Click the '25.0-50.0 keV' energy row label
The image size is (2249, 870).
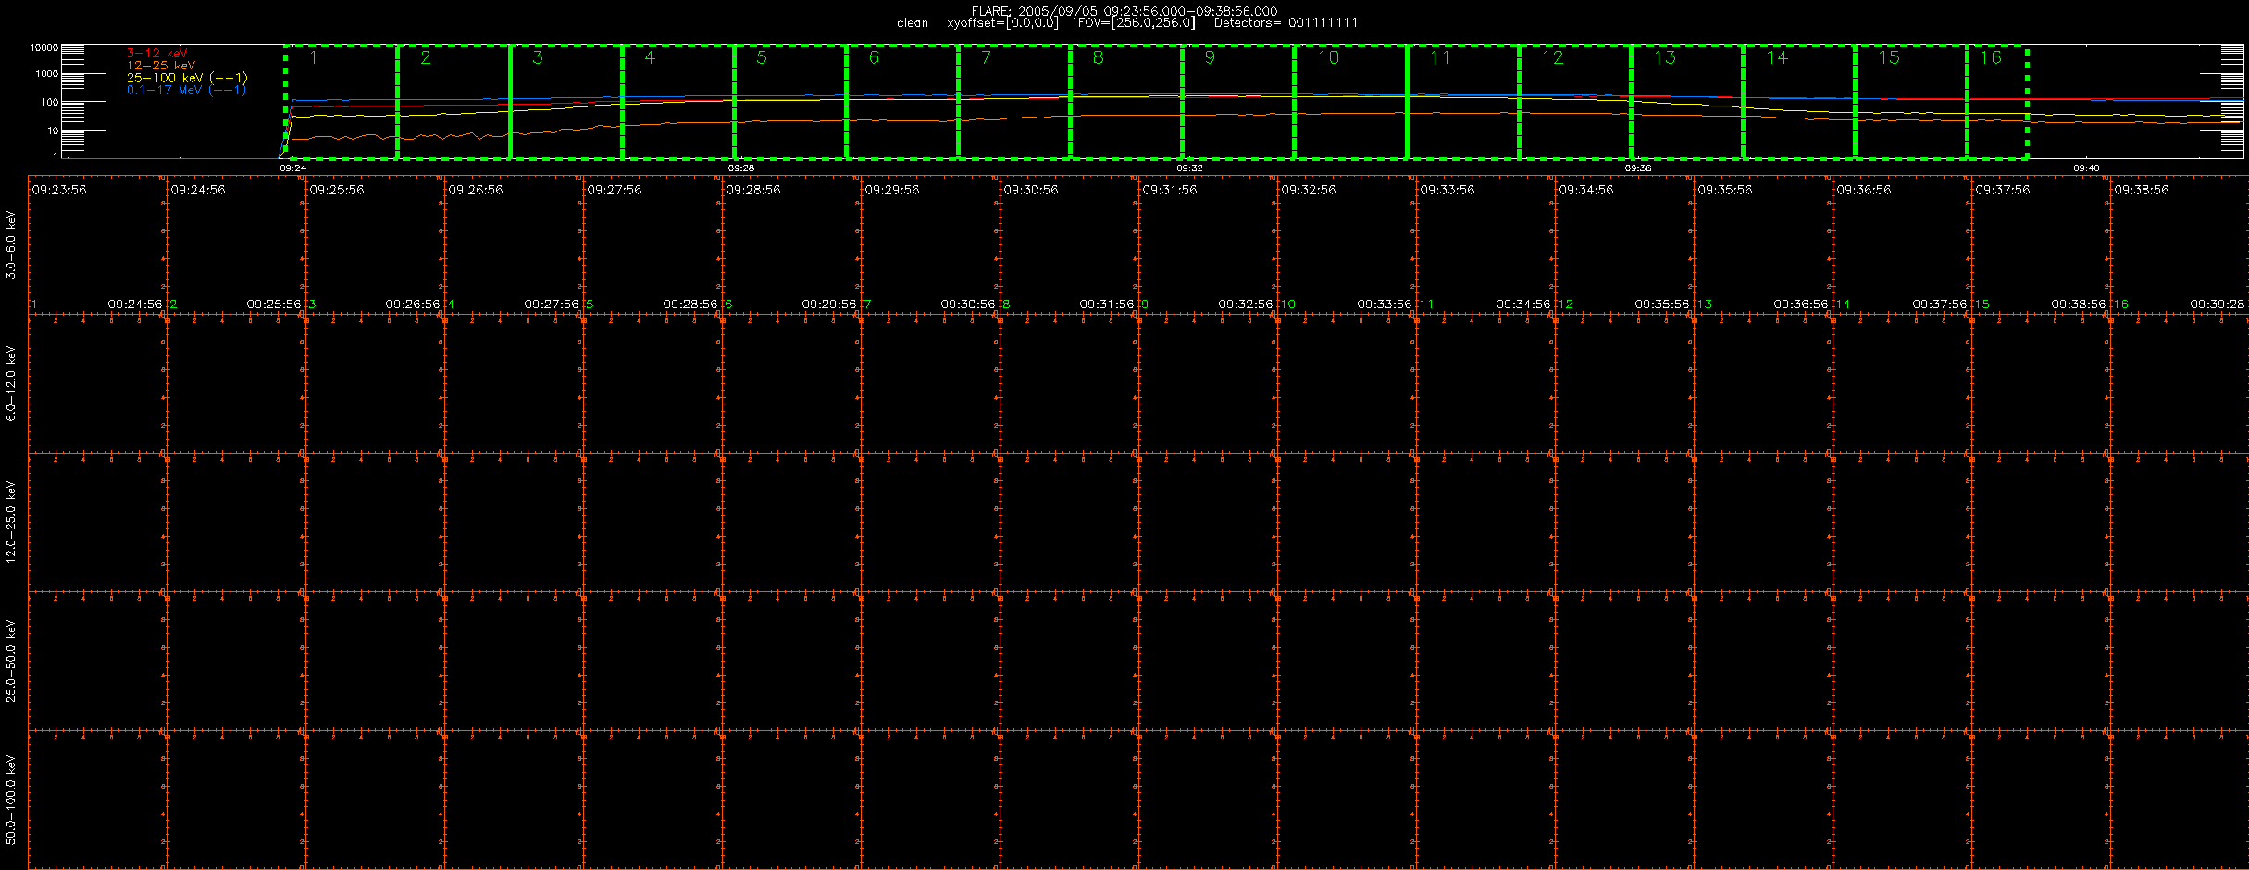(11, 661)
